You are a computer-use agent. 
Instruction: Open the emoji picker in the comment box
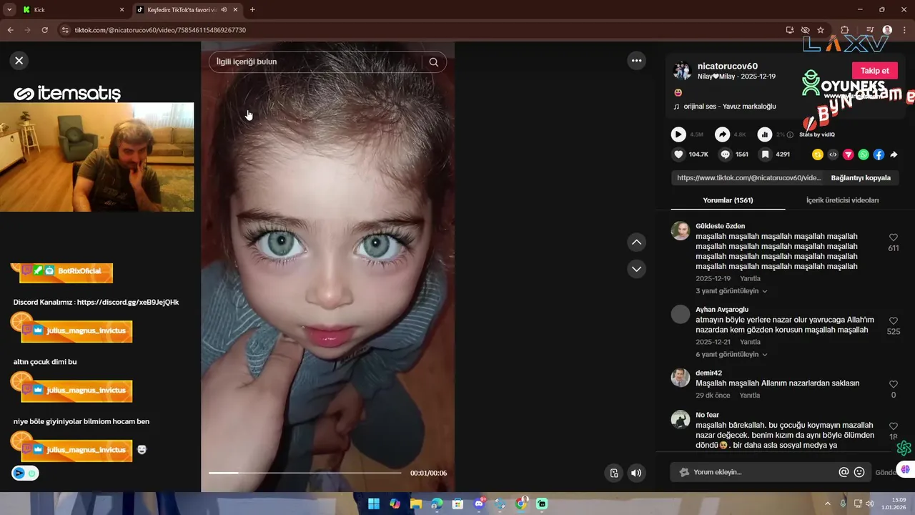tap(859, 472)
